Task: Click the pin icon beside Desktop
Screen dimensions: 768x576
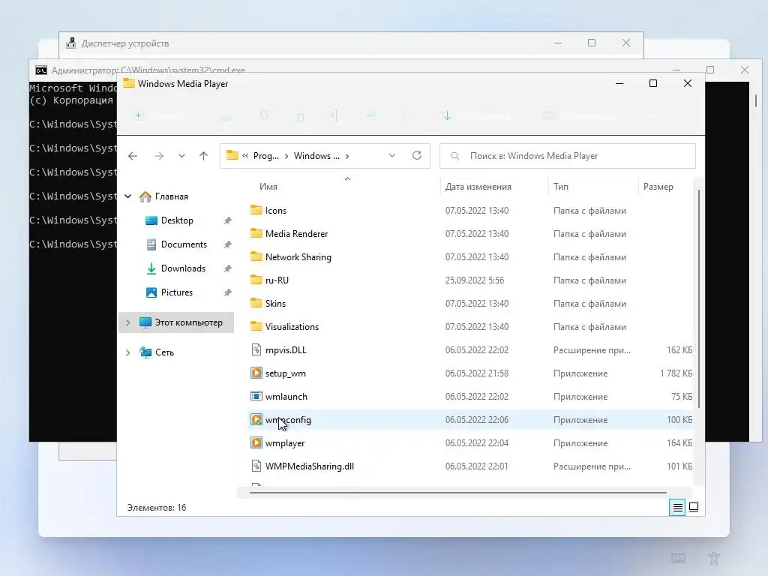Action: [x=228, y=220]
